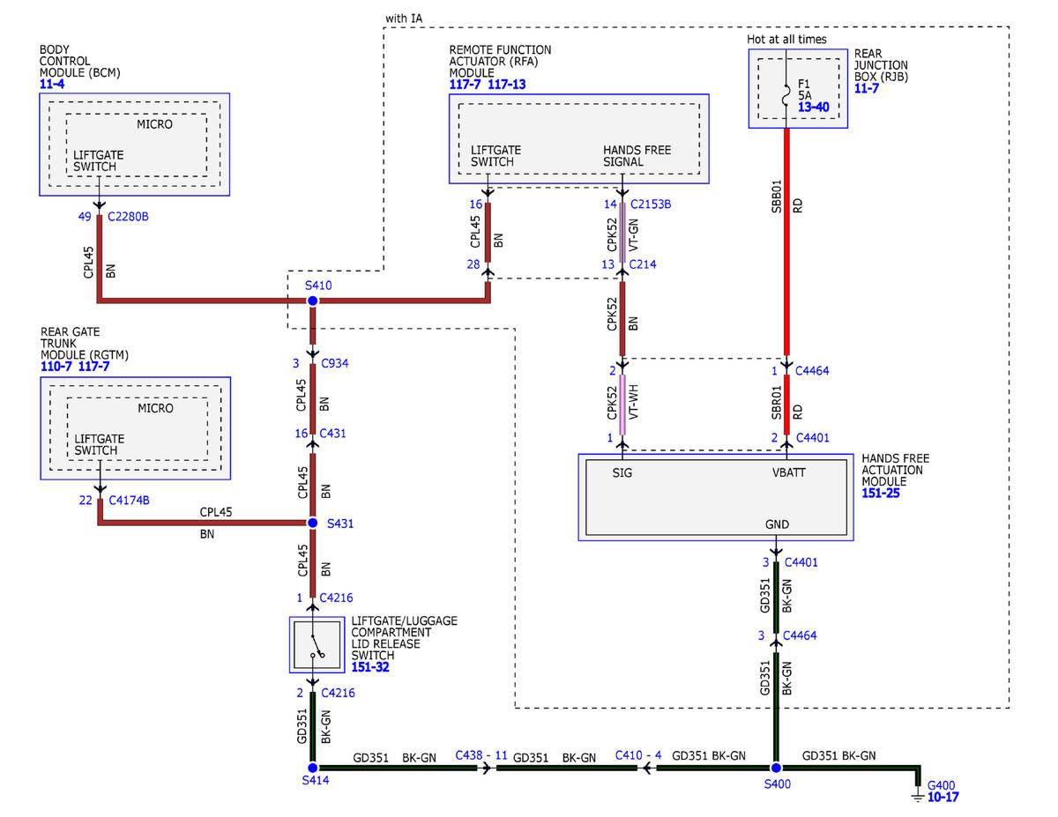
Task: Click the Remote Function Actuator Module title
Action: (500, 62)
